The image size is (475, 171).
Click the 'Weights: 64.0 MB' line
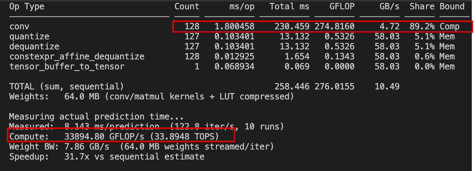tap(152, 97)
